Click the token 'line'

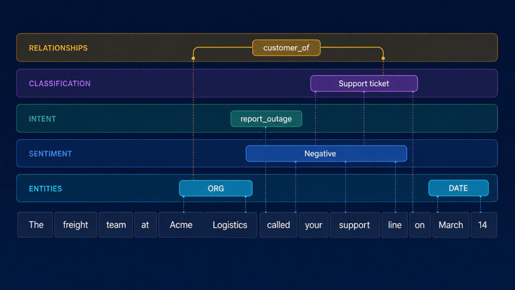[395, 225]
